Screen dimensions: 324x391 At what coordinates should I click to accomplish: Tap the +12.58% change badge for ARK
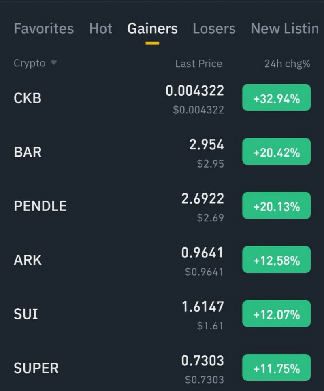276,260
